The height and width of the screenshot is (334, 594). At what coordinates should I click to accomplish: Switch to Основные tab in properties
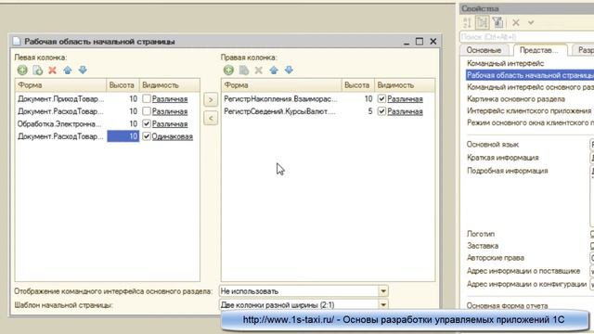coord(484,50)
